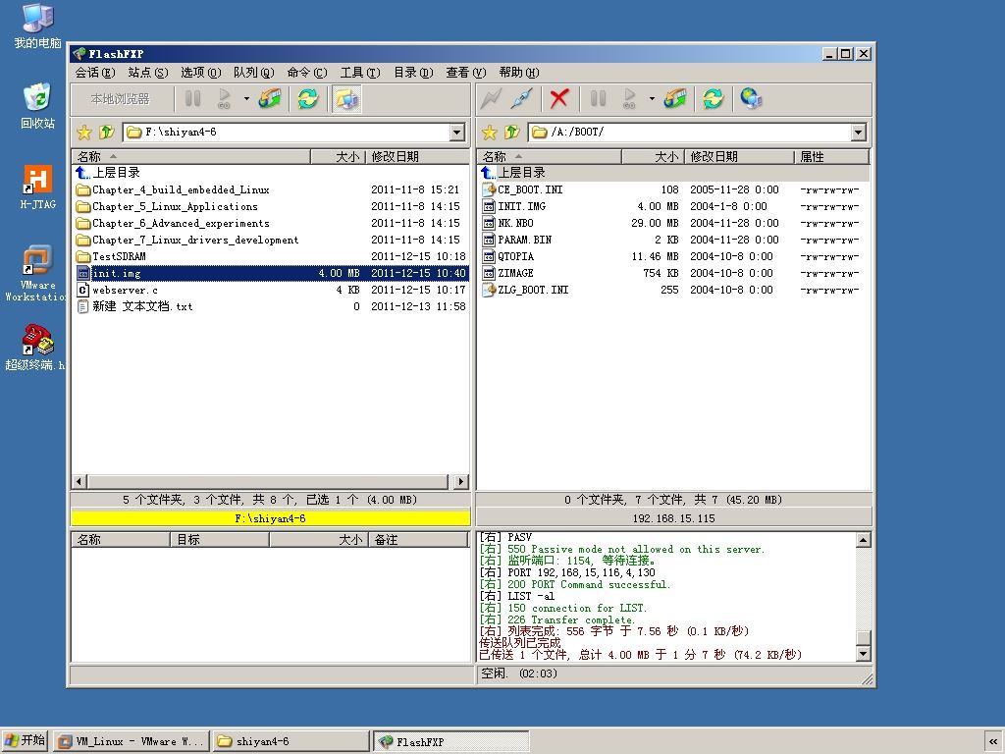Click the log pane scroll-up arrow

[x=864, y=540]
